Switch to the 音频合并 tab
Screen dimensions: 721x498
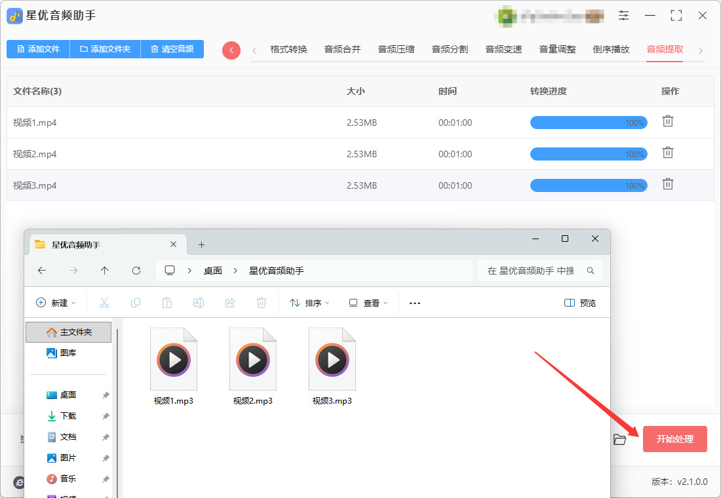(x=343, y=49)
